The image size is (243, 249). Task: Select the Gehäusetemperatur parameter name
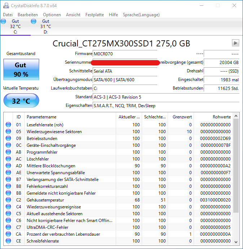click(45, 200)
